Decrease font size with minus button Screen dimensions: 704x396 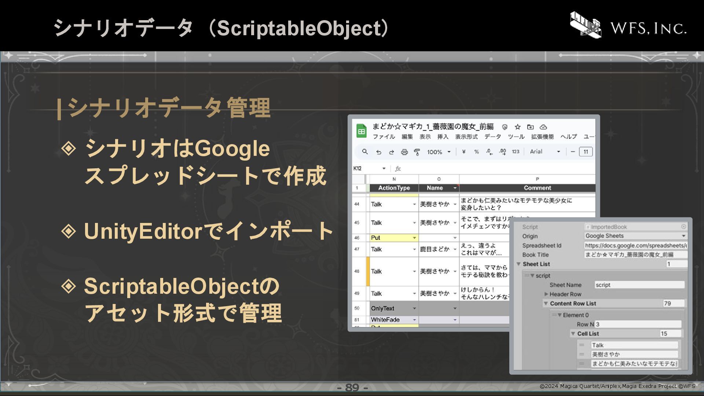(572, 151)
